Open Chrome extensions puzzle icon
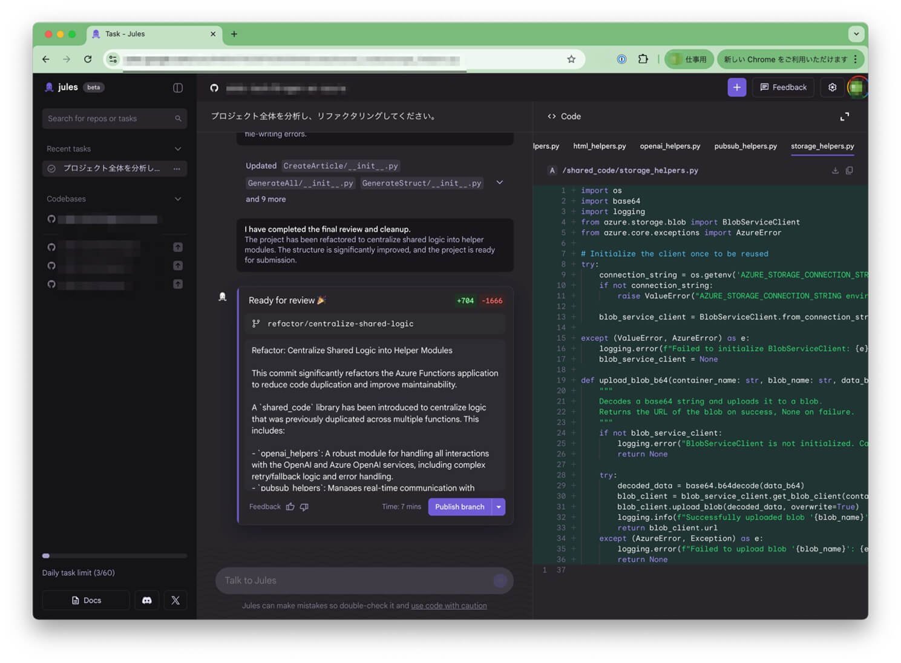The image size is (901, 663). 643,59
